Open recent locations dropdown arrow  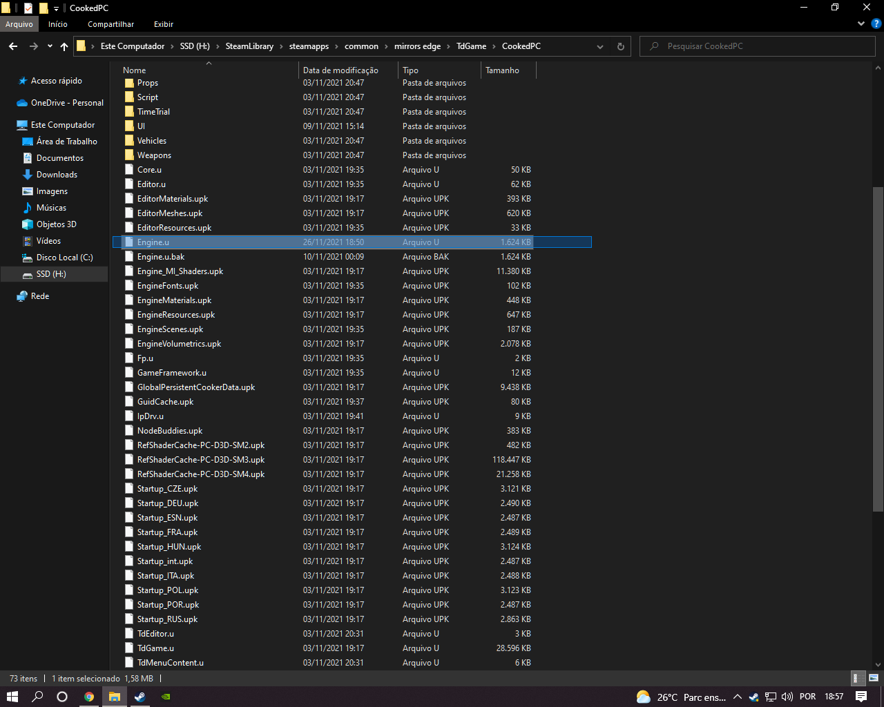(x=50, y=46)
